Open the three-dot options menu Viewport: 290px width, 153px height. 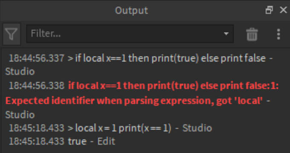click(278, 34)
